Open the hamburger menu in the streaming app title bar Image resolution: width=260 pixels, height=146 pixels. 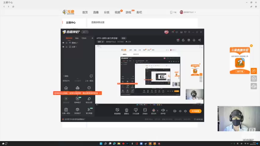coord(189,32)
